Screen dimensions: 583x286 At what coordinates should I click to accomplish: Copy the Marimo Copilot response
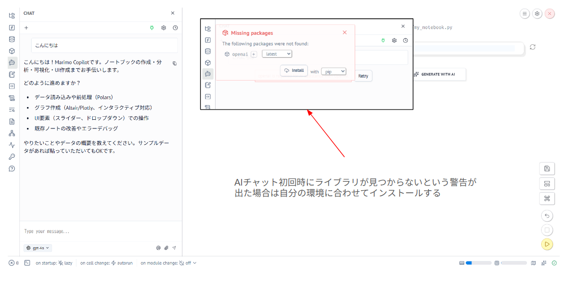click(x=174, y=64)
